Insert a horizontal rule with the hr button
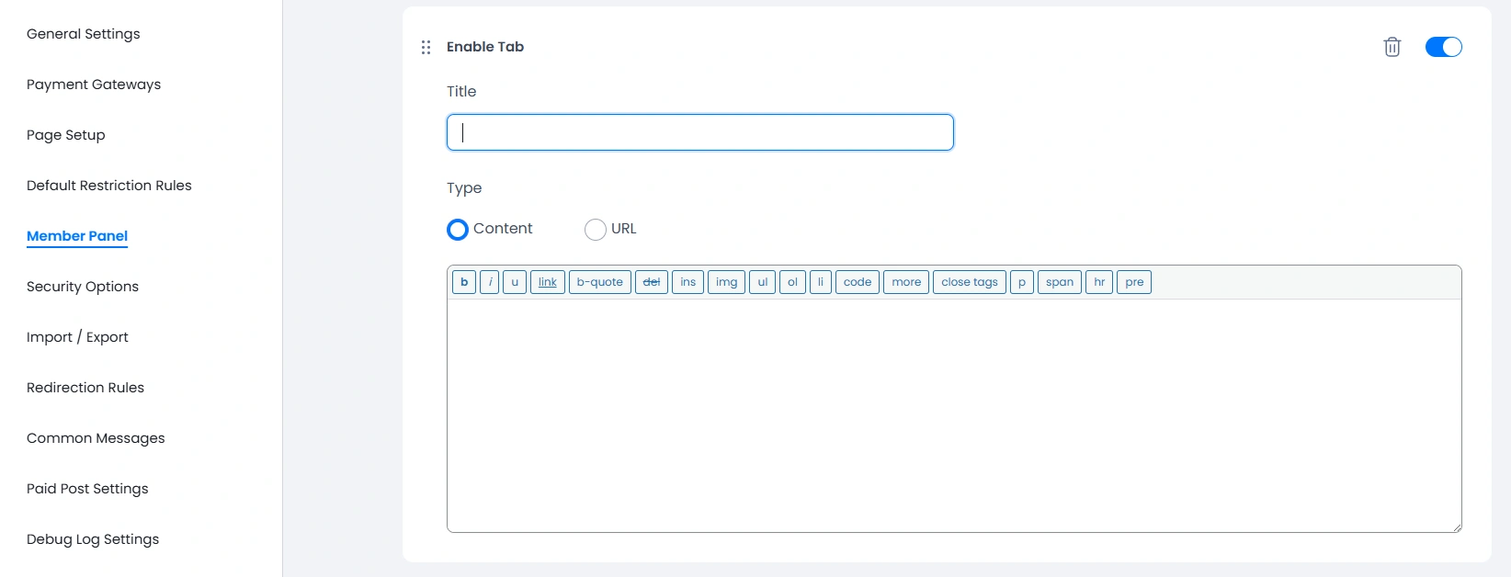This screenshot has width=1511, height=577. [1098, 282]
